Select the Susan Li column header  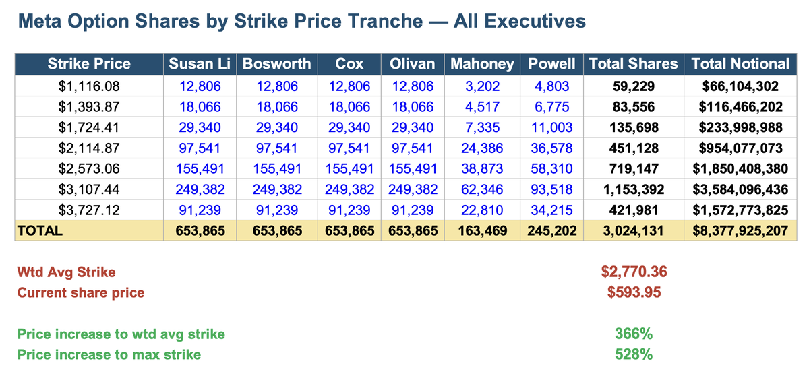coord(200,64)
